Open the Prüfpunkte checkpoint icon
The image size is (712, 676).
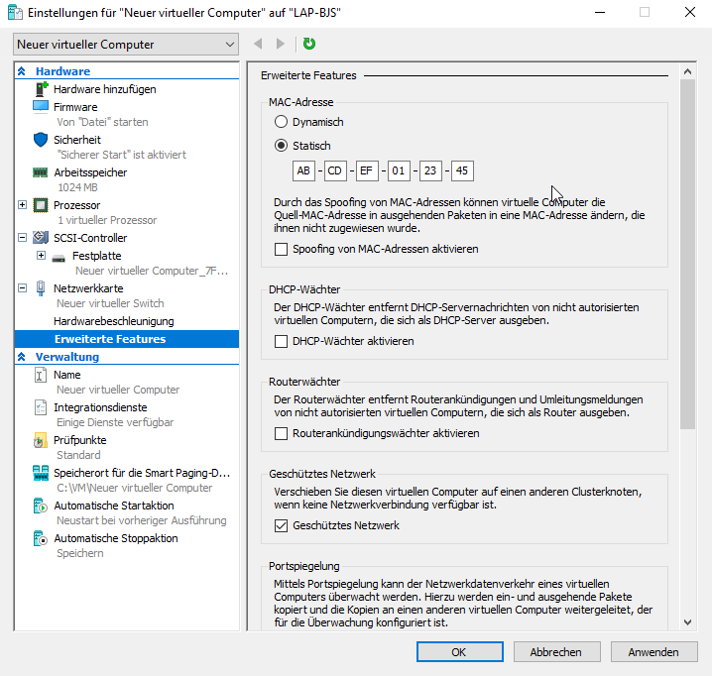[41, 440]
